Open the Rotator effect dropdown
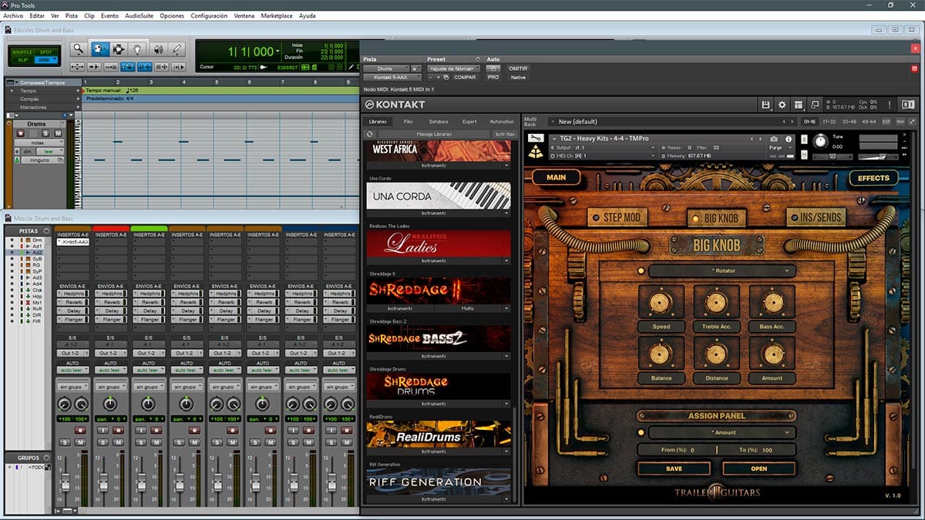The width and height of the screenshot is (925, 520). pyautogui.click(x=721, y=270)
